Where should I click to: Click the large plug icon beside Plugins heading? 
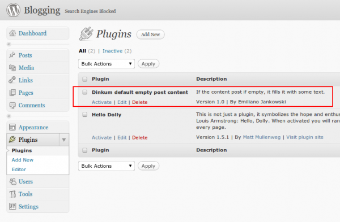(x=86, y=33)
